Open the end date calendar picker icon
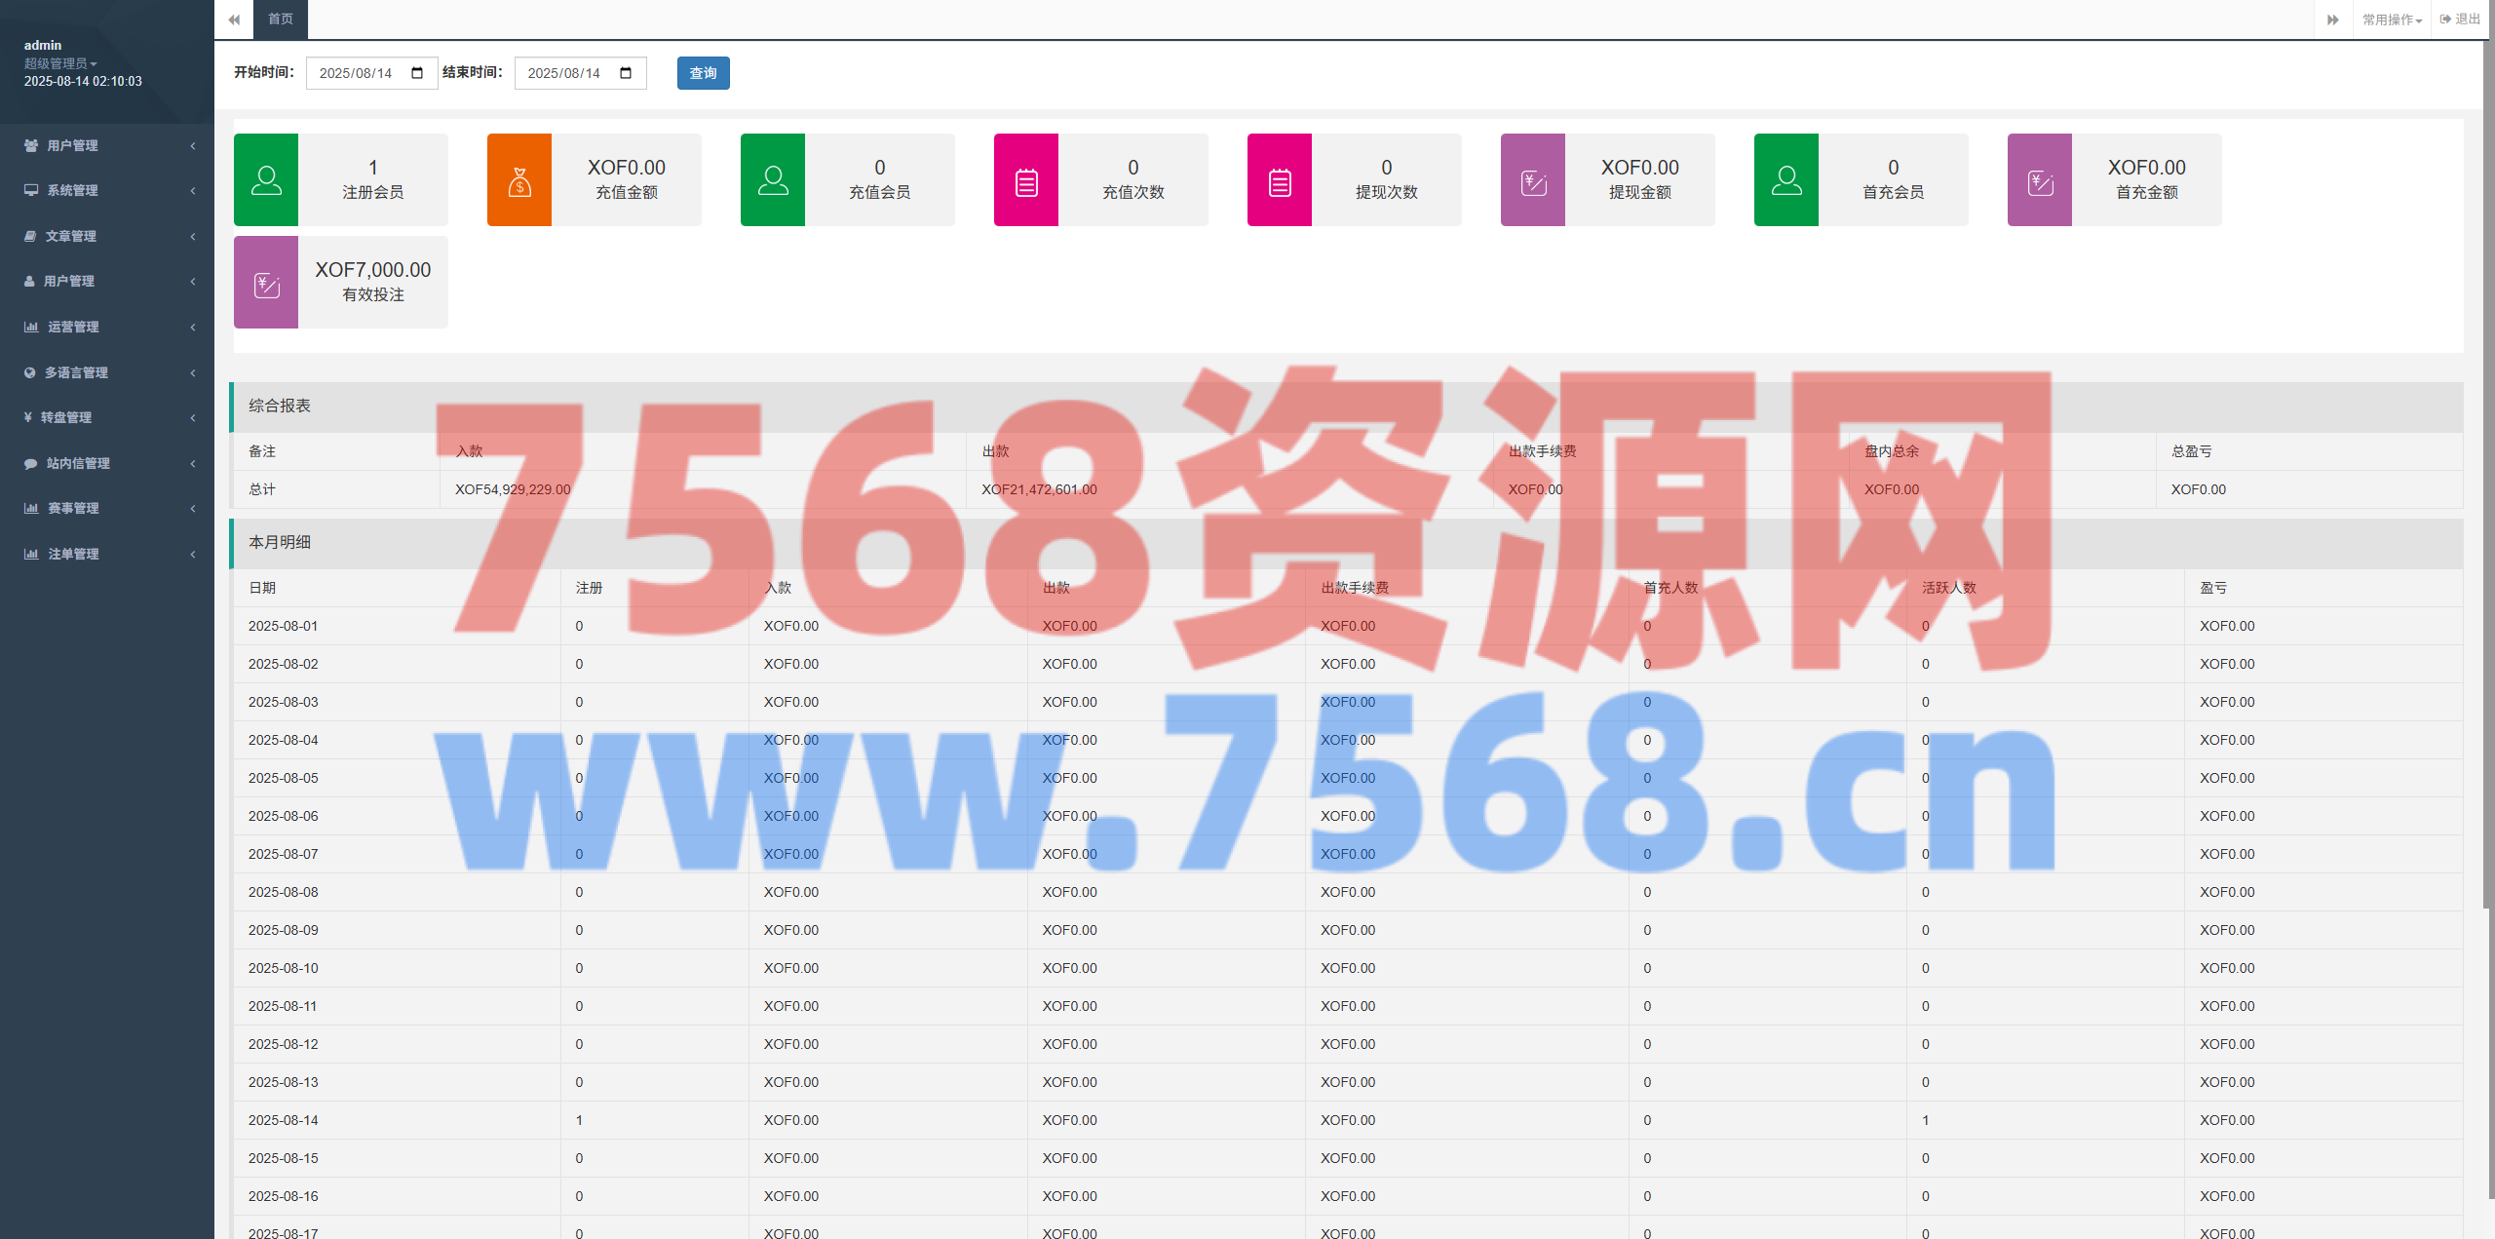Viewport: 2495px width, 1239px height. click(626, 73)
